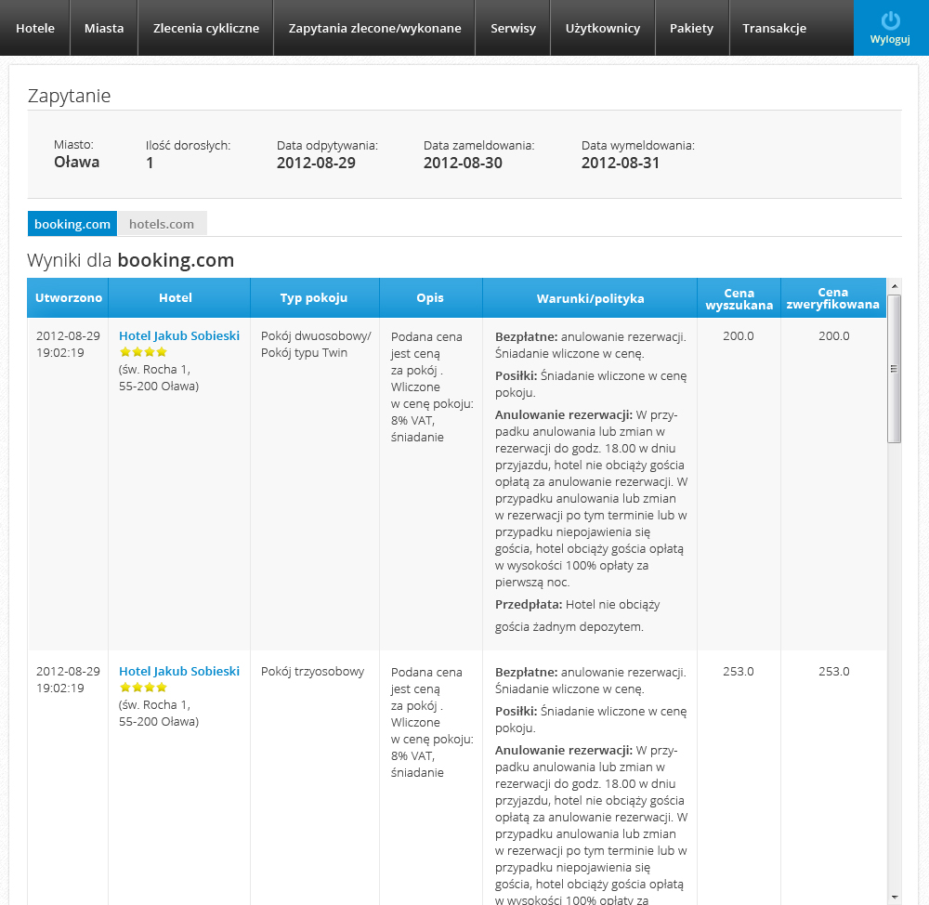Click the searched price 200.0
Screen dimensions: 929x905
click(739, 335)
